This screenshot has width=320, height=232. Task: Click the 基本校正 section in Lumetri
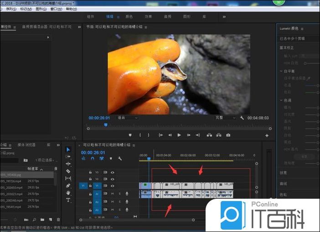[x=287, y=48]
